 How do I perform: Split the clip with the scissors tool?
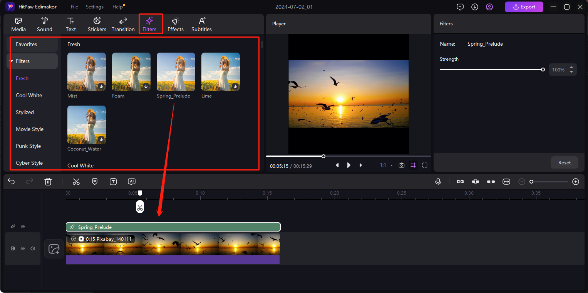(x=76, y=181)
